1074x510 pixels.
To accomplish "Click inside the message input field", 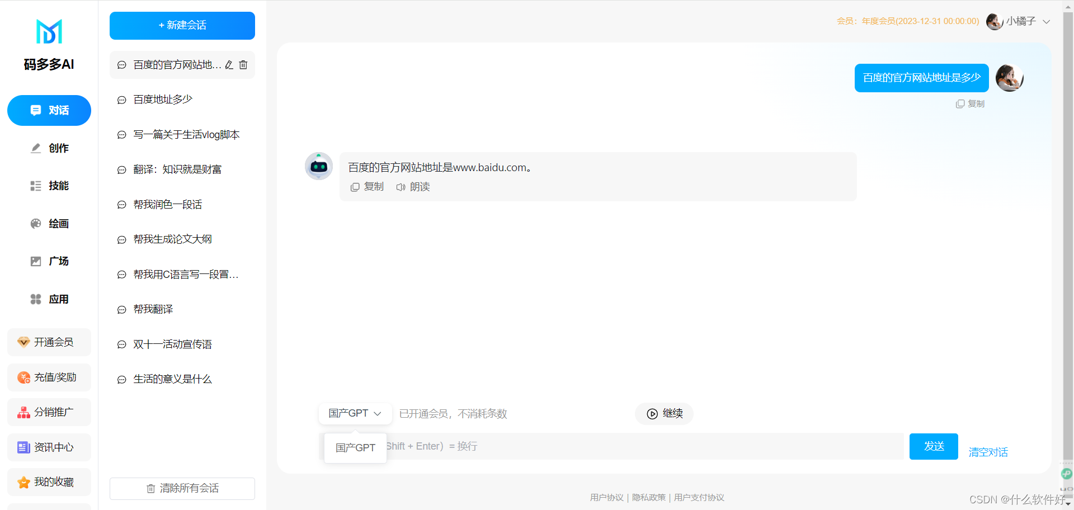I will pos(615,446).
